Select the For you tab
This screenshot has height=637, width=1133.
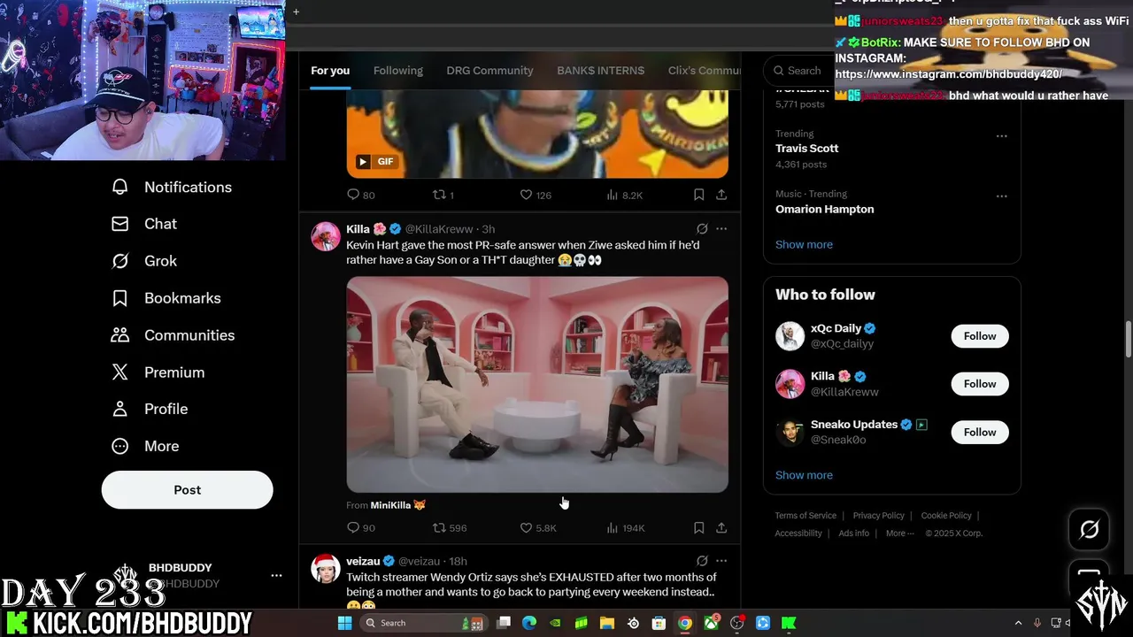(x=330, y=71)
